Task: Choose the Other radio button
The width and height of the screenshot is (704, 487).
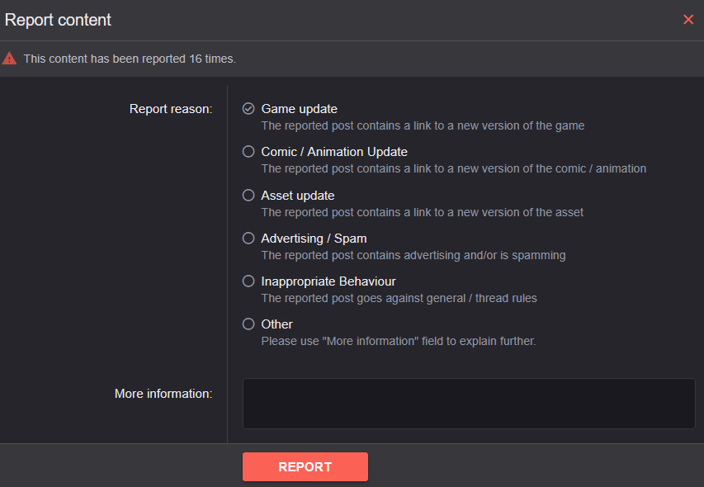Action: [x=248, y=324]
